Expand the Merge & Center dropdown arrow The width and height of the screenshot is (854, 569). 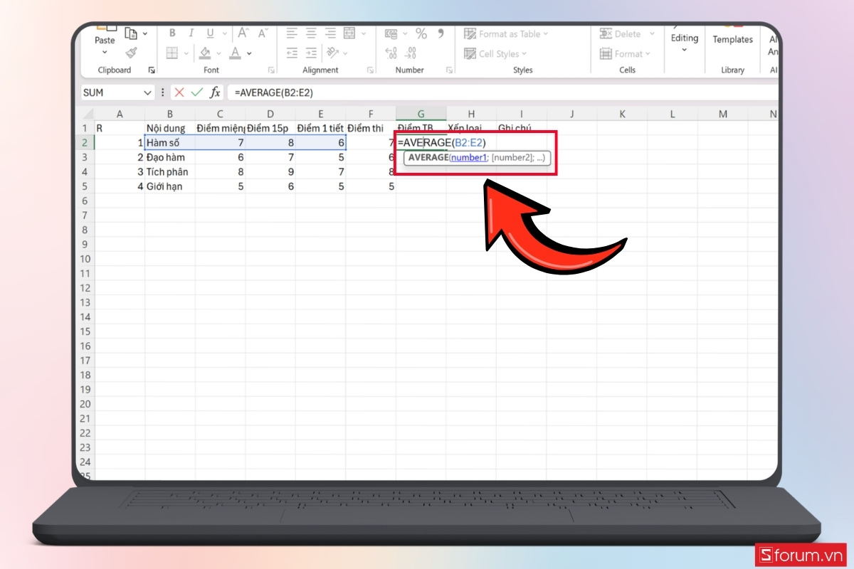pyautogui.click(x=363, y=33)
